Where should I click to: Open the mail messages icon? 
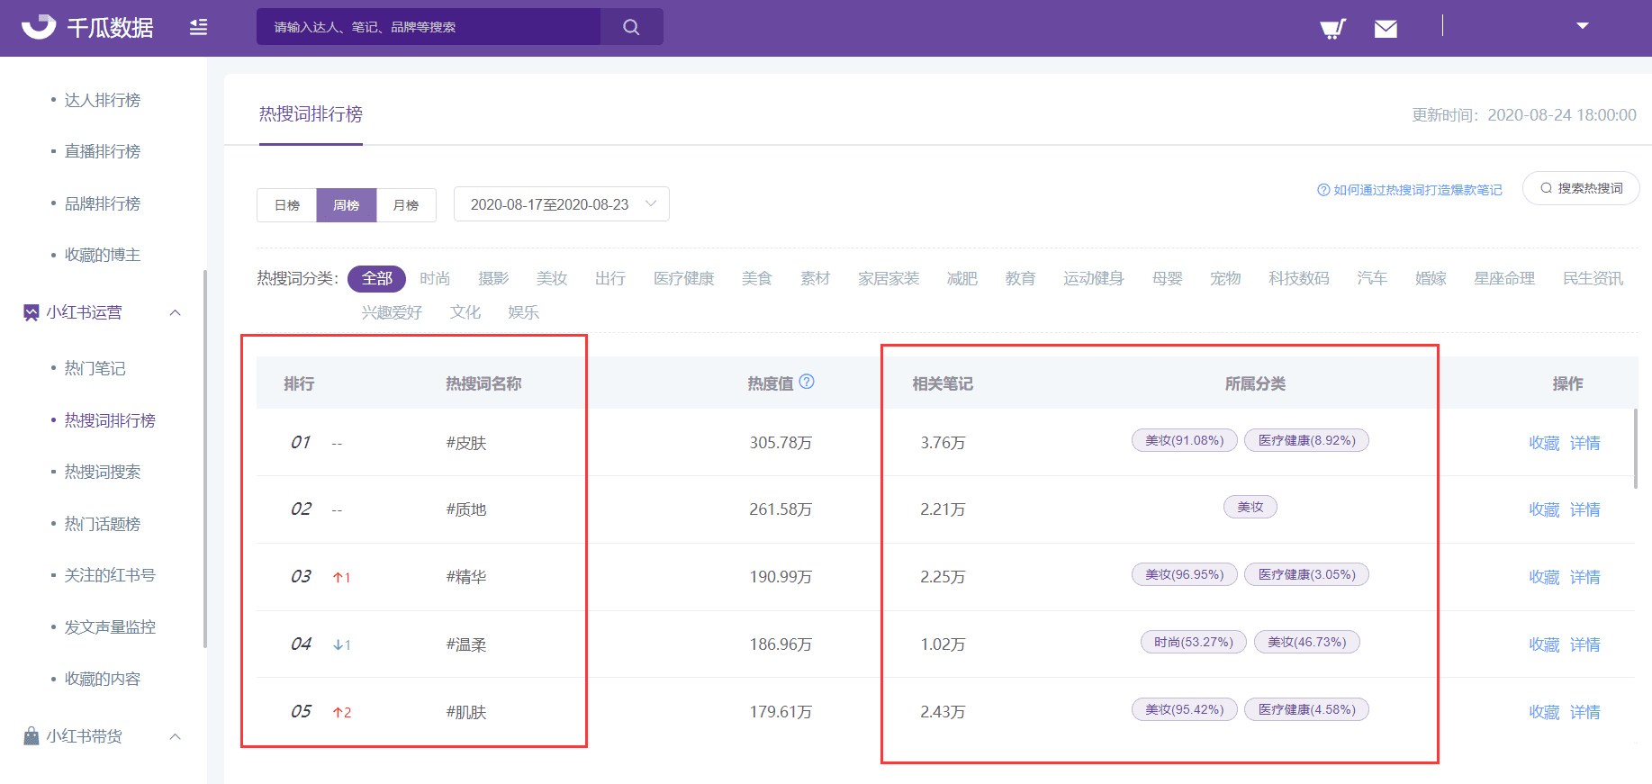coord(1386,29)
